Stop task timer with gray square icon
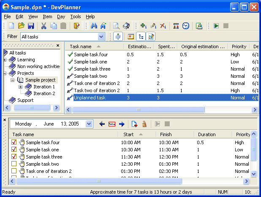The image size is (261, 197). click(226, 26)
